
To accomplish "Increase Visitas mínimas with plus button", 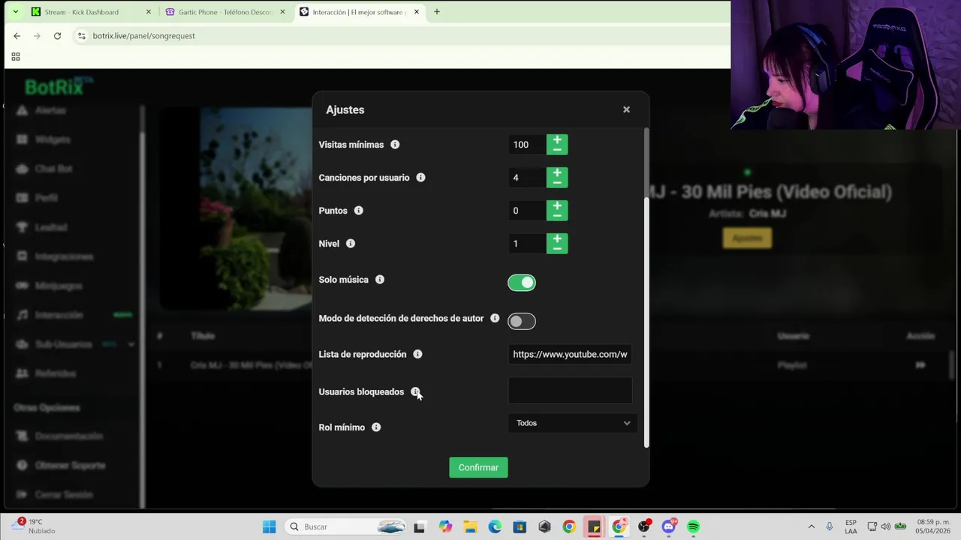I will (557, 139).
